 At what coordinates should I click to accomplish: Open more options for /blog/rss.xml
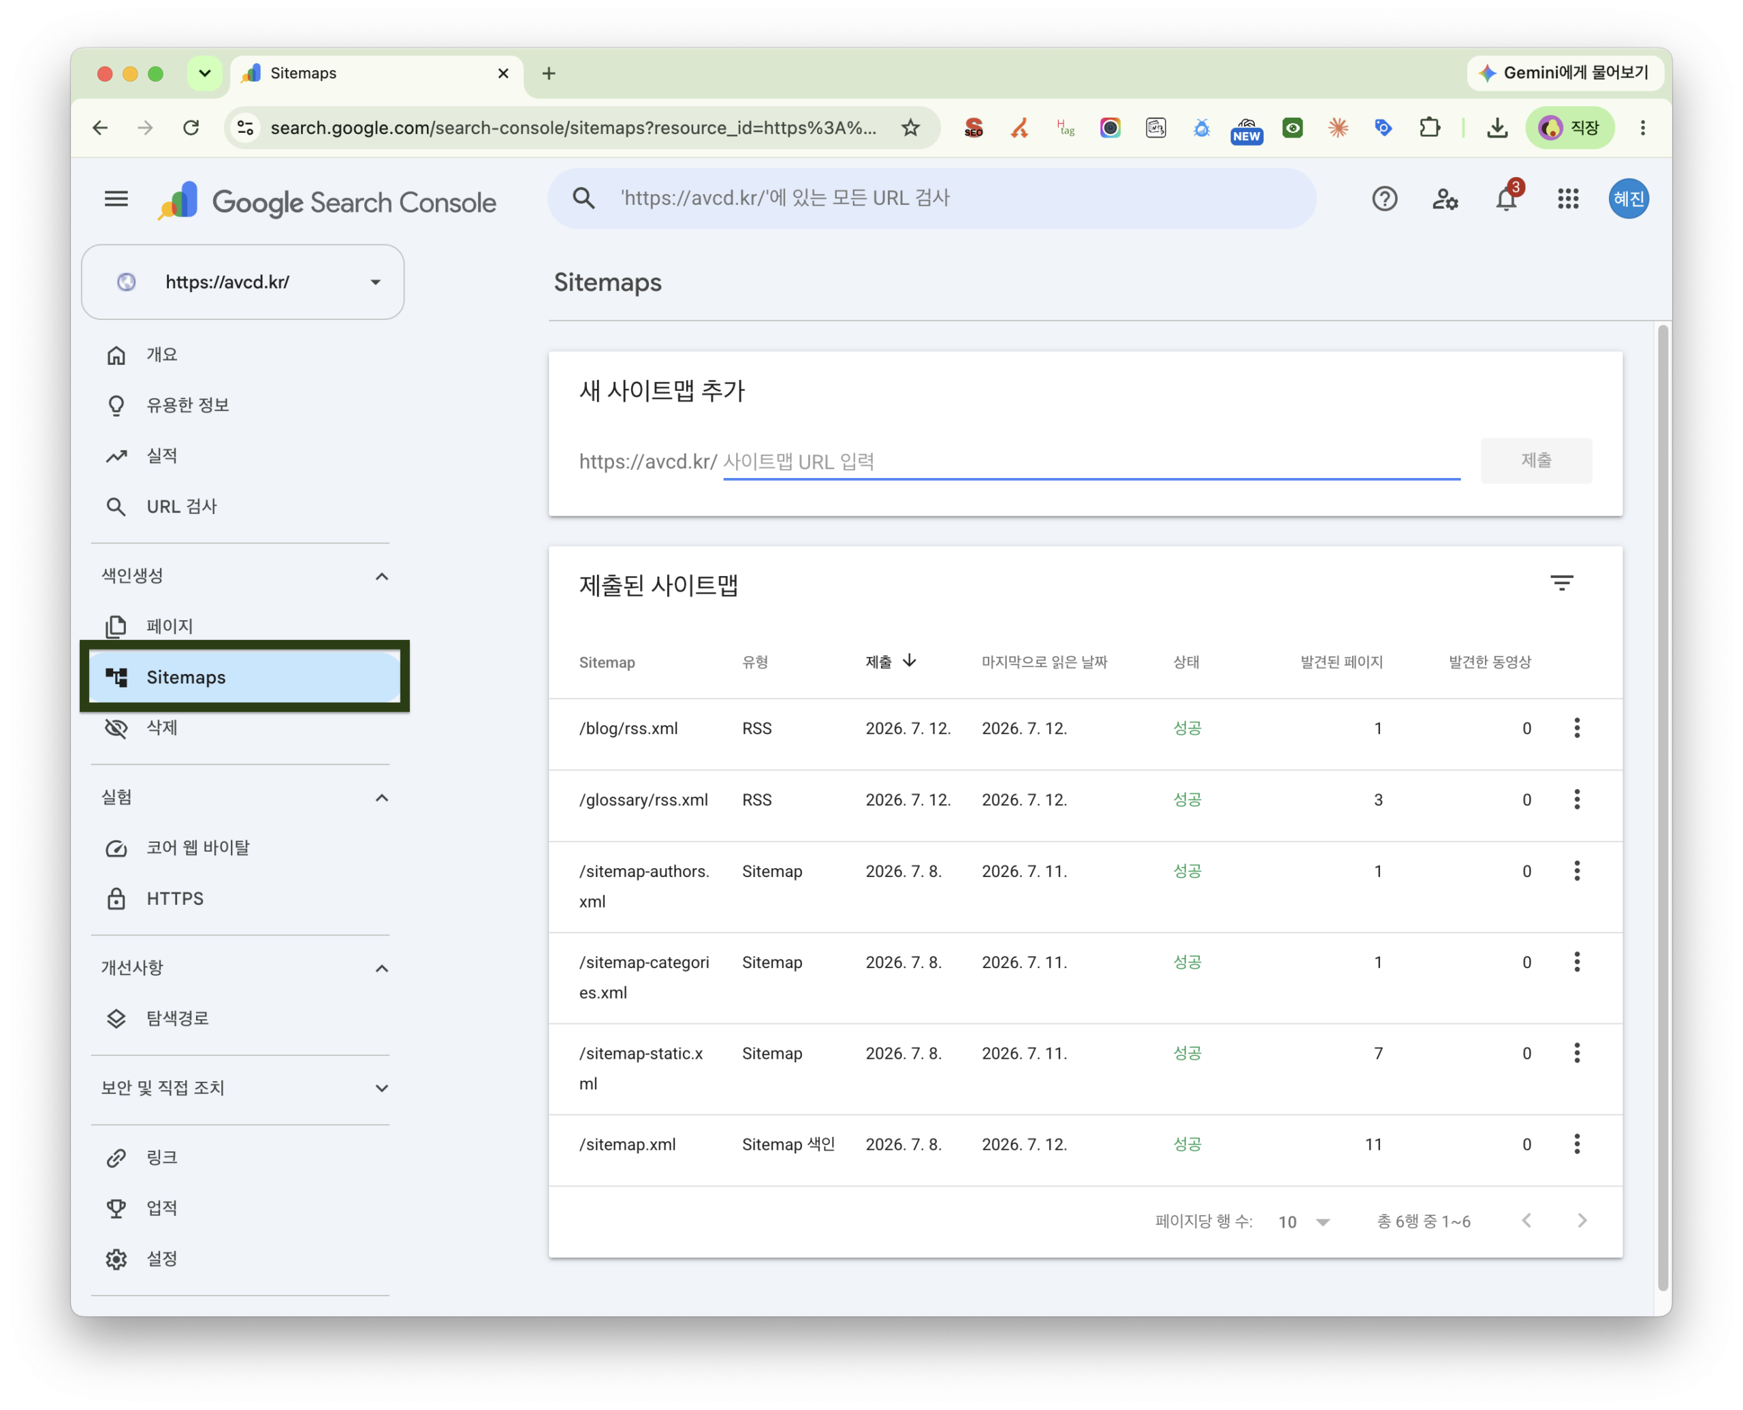[x=1576, y=728]
